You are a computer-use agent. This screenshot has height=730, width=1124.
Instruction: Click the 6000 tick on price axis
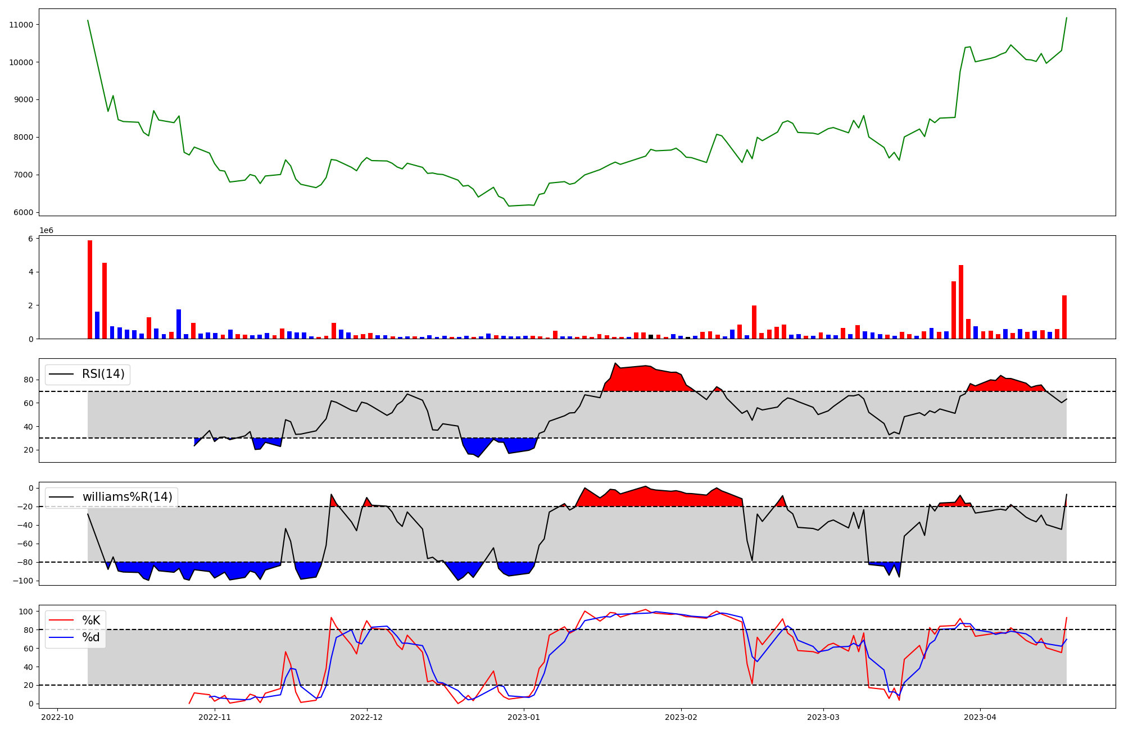(23, 212)
